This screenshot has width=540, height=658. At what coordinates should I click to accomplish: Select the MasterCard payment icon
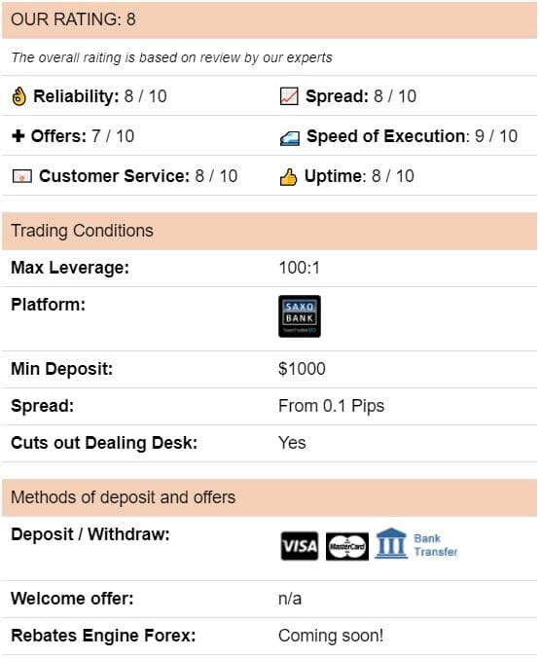pos(347,546)
